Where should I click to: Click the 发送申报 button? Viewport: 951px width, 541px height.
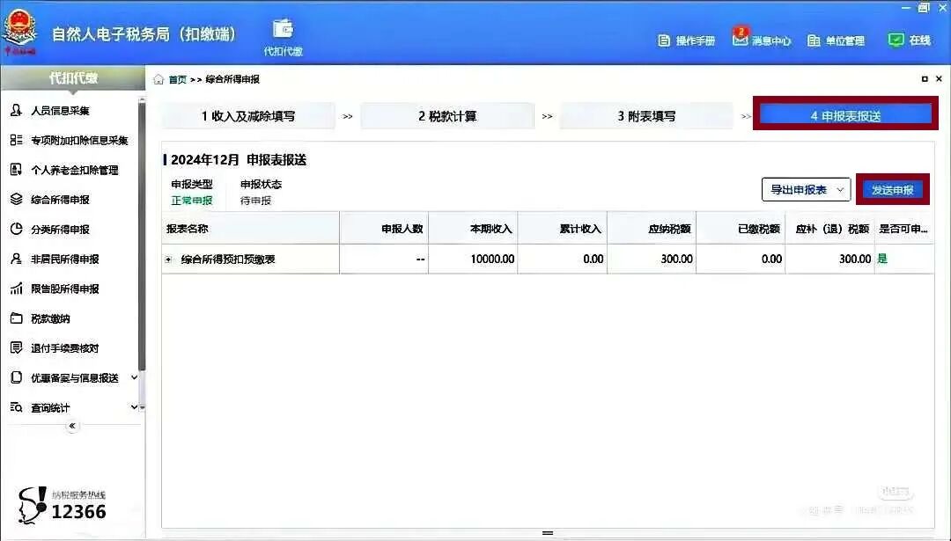[x=892, y=189]
